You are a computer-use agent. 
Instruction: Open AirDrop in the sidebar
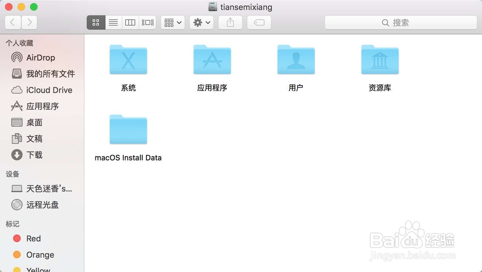[x=42, y=57]
